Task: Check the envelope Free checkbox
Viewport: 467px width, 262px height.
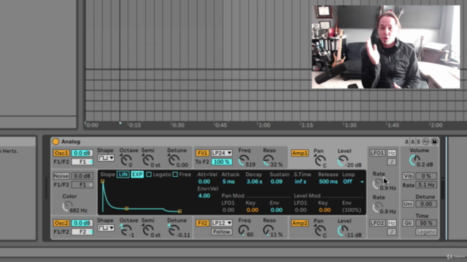Action: click(175, 175)
